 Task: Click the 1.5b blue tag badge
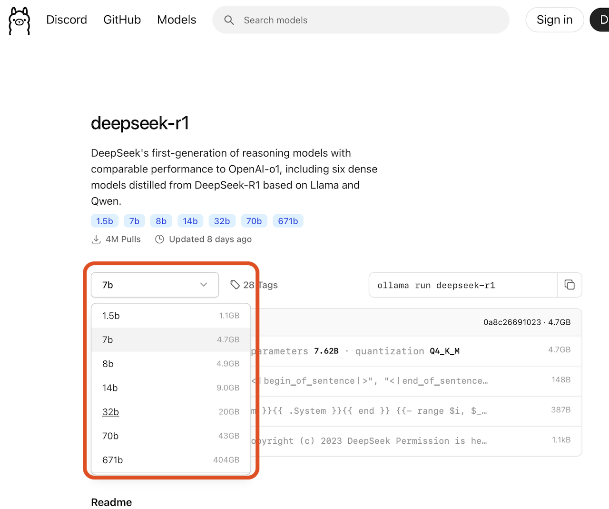click(x=105, y=221)
